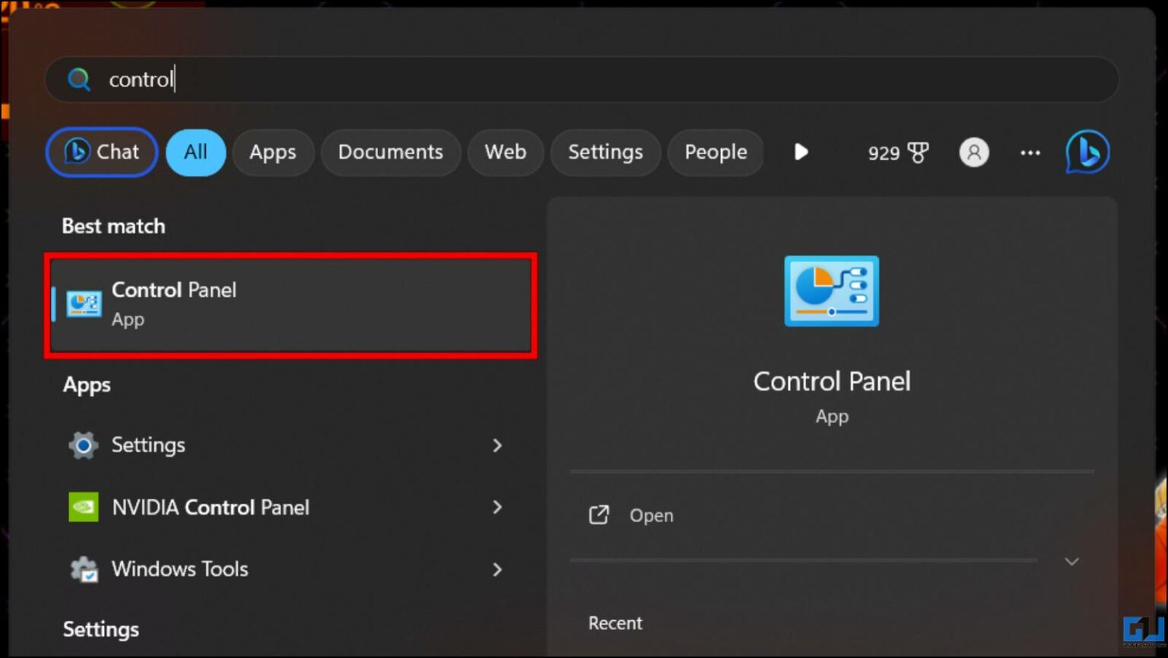Click the Windows Tools icon
Image resolution: width=1168 pixels, height=658 pixels.
point(84,569)
